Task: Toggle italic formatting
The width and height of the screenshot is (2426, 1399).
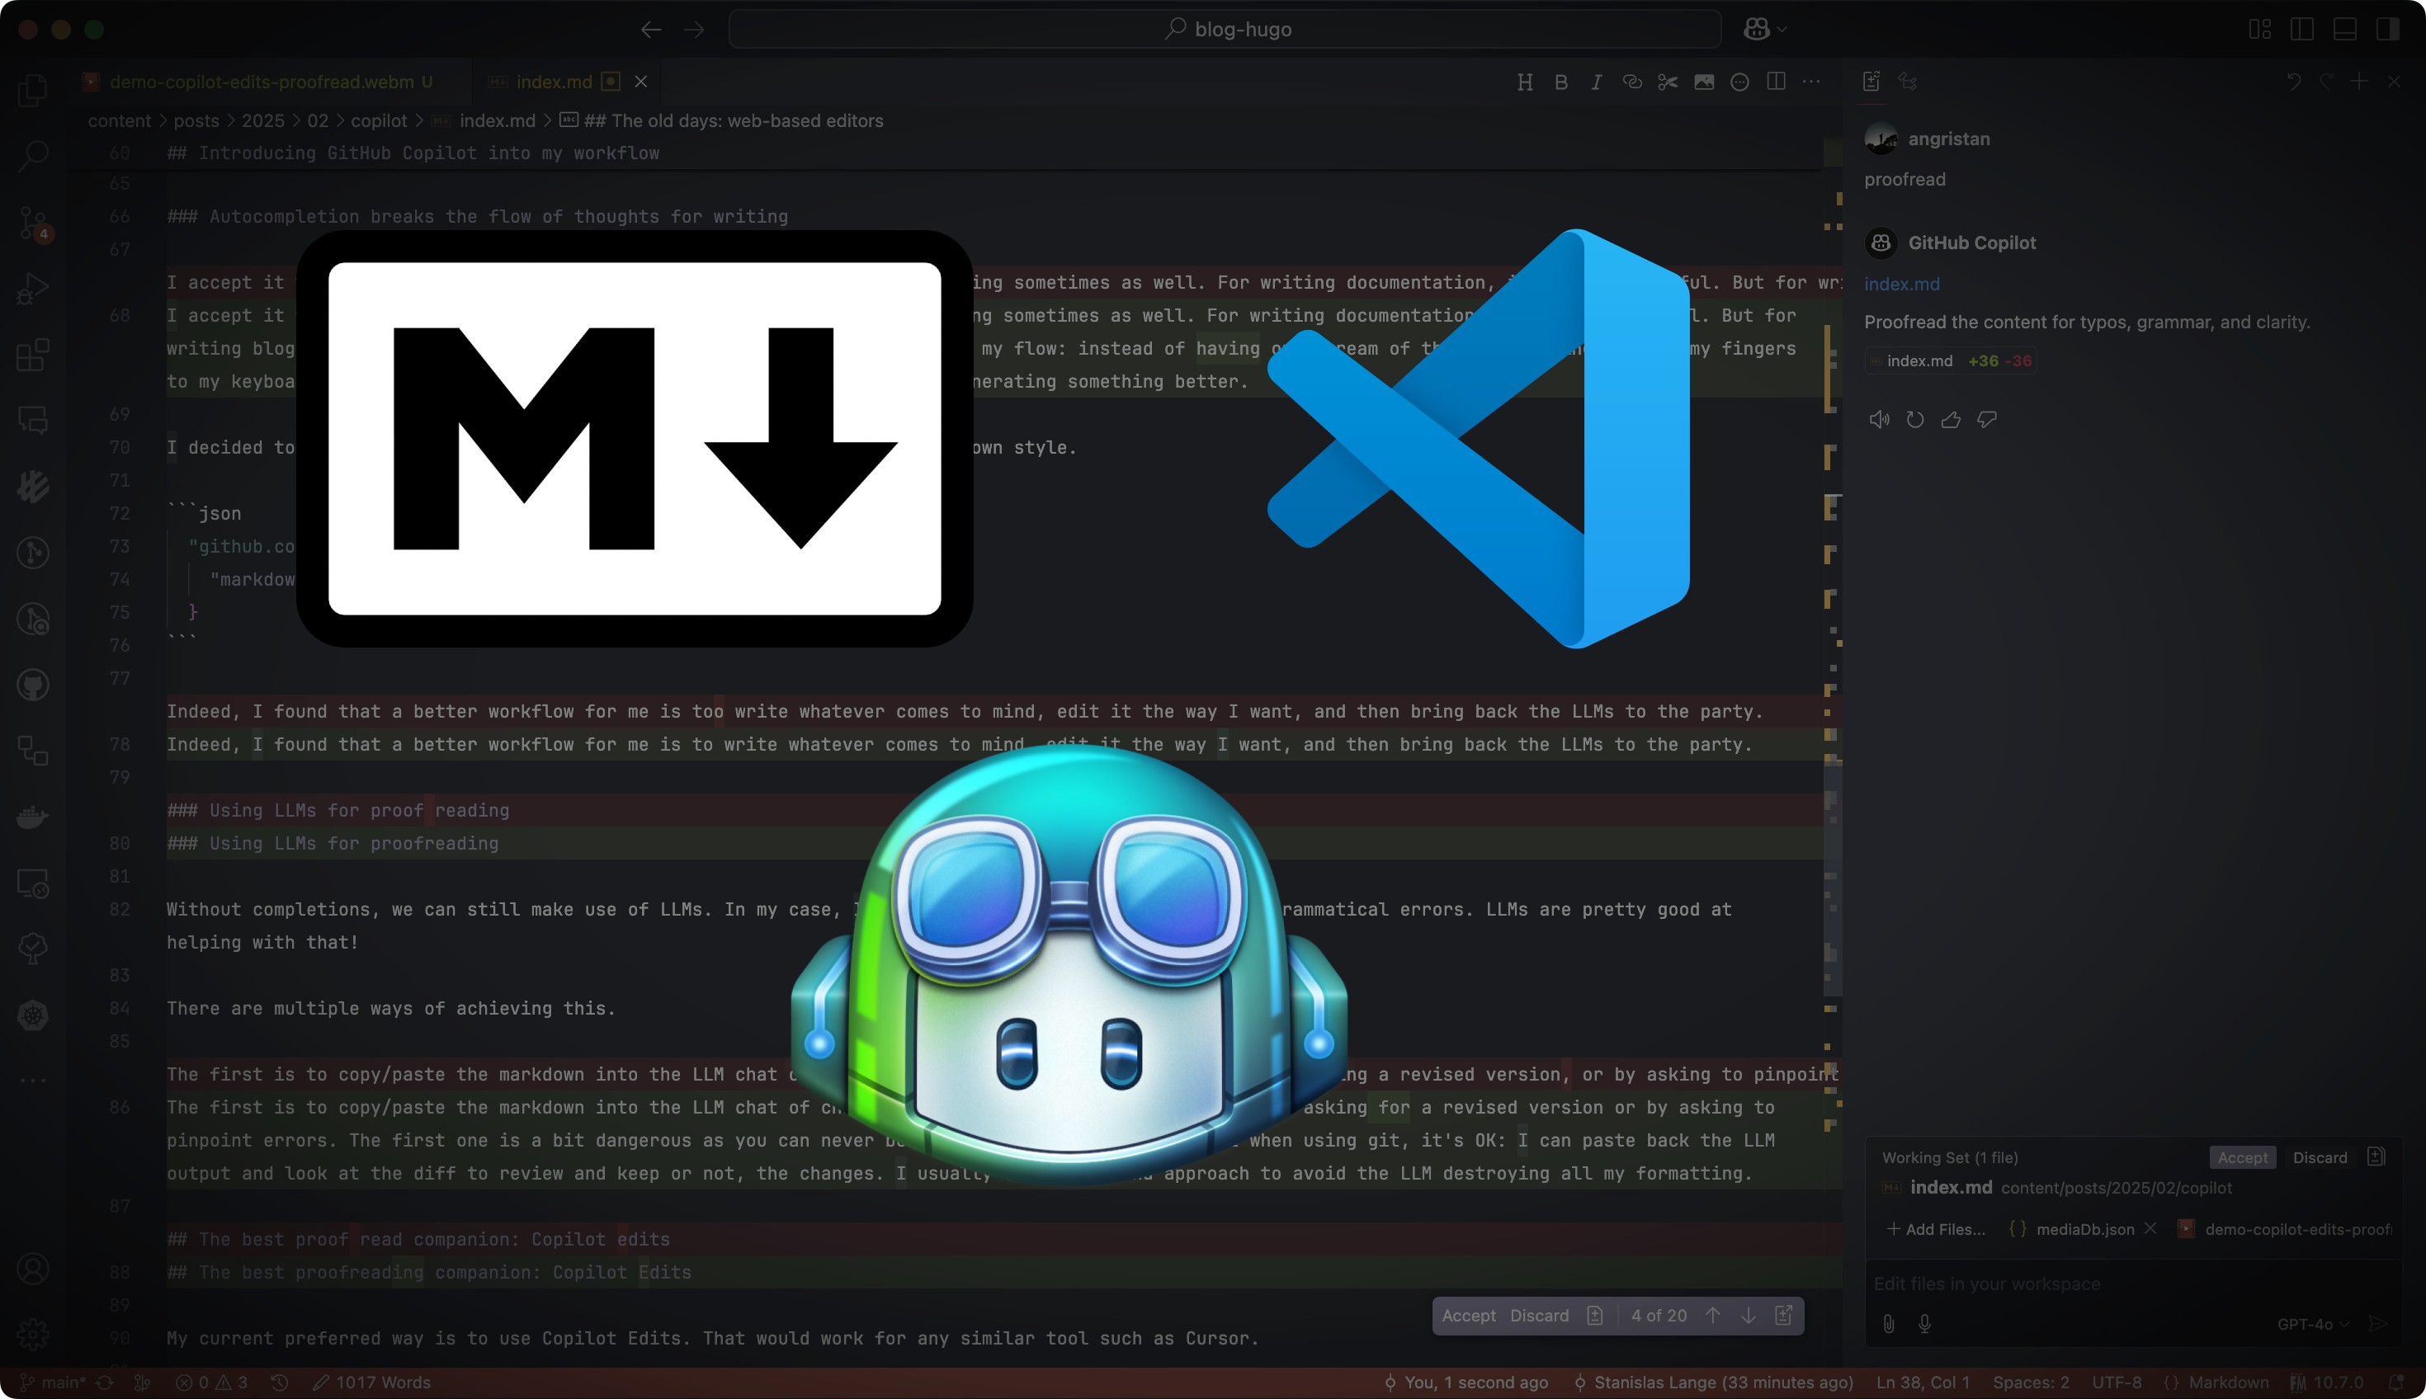Action: tap(1597, 82)
